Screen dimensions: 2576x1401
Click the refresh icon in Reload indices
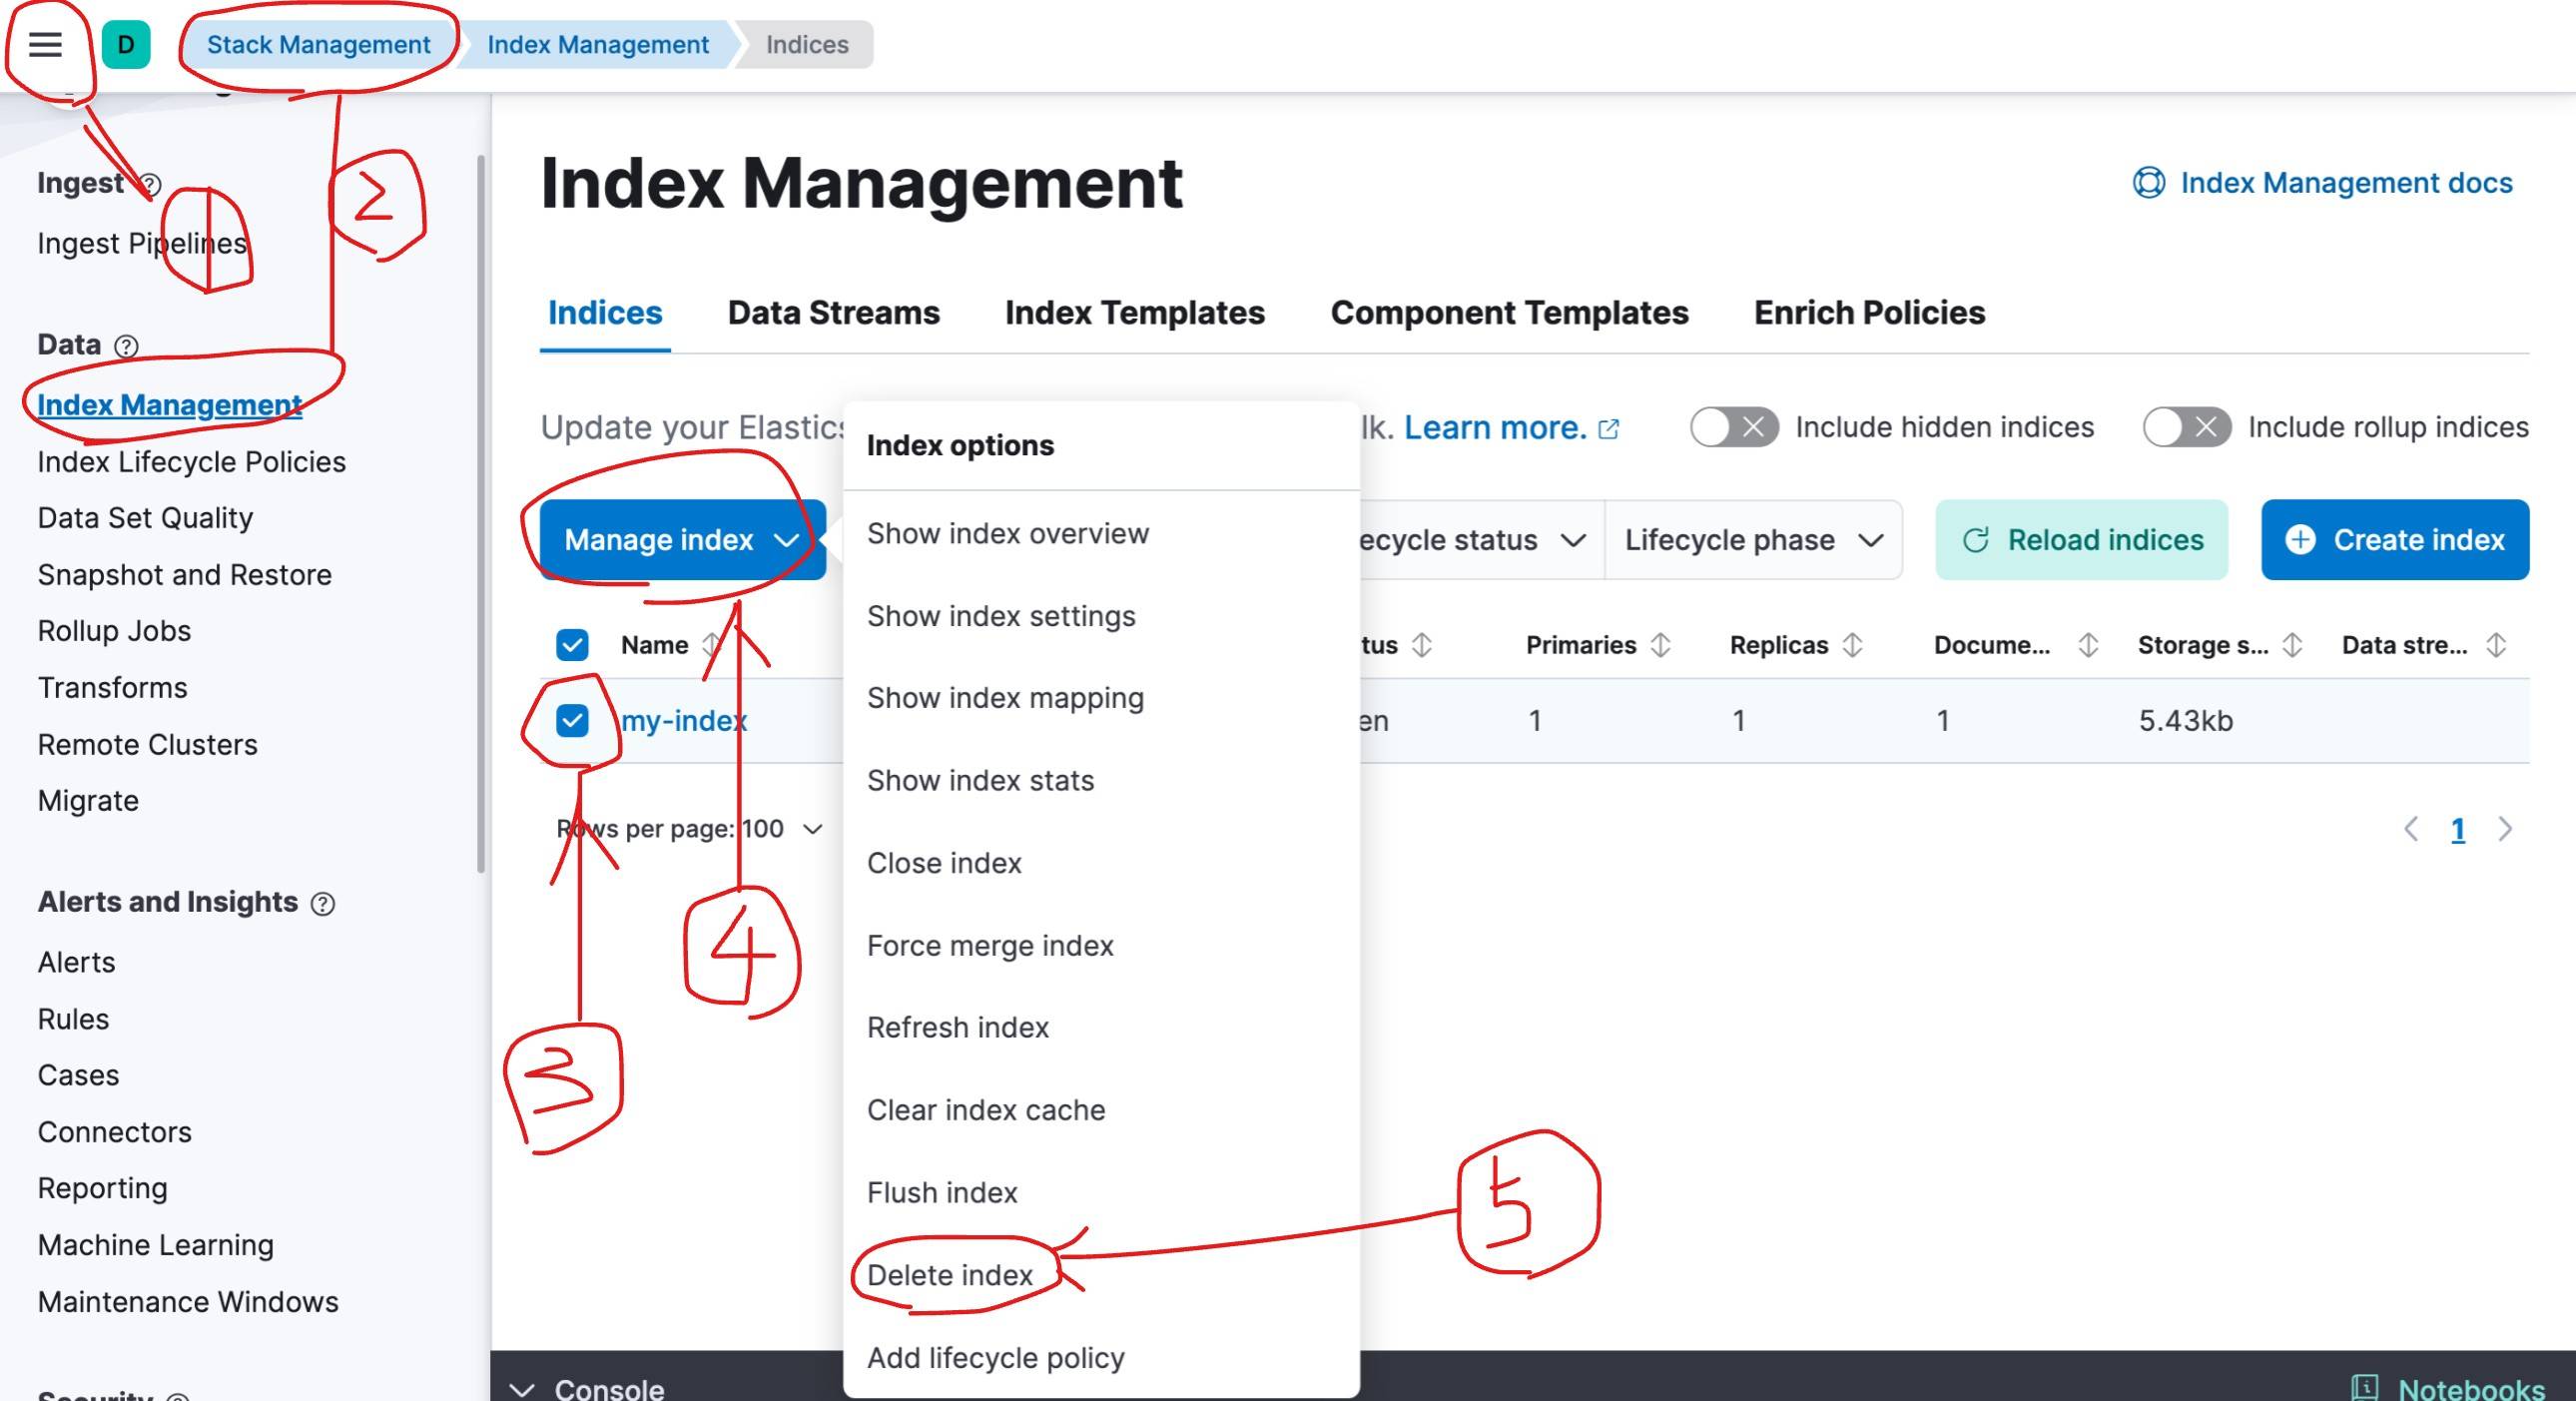[x=1975, y=540]
